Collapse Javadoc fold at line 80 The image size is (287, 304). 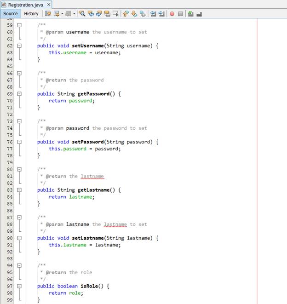click(19, 169)
